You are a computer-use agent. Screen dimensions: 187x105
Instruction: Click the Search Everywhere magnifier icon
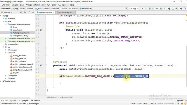(x=185, y=8)
